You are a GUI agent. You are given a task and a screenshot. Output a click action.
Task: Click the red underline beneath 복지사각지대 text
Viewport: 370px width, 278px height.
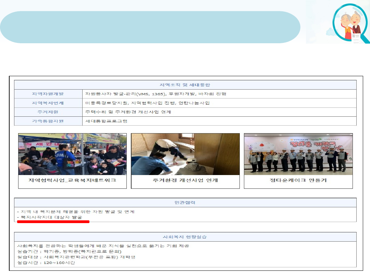(x=53, y=222)
